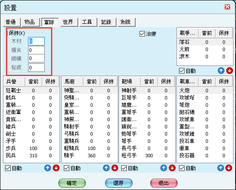Click red down arrow under 馬廄 list

coord(115,168)
